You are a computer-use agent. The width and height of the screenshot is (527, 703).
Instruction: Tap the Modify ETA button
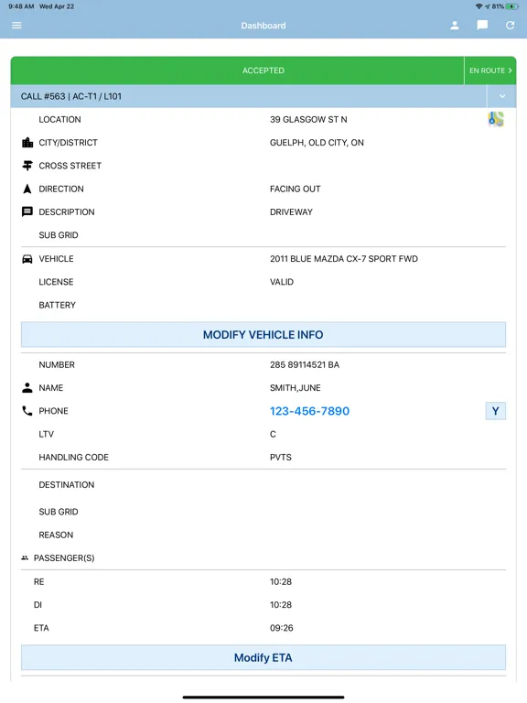(x=263, y=657)
